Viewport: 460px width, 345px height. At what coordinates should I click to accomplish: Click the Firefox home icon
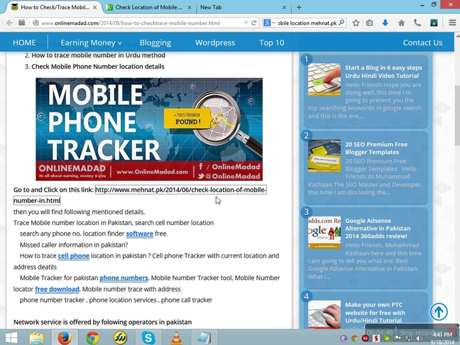(x=402, y=23)
